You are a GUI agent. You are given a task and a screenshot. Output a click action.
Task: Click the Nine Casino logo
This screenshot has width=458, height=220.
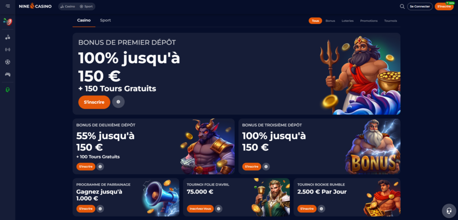(35, 6)
